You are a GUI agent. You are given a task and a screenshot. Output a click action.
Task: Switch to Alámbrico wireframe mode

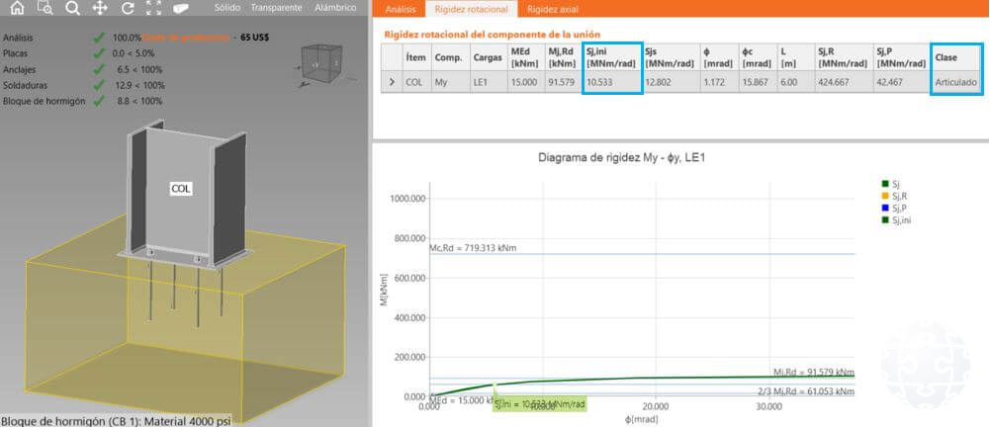coord(335,8)
